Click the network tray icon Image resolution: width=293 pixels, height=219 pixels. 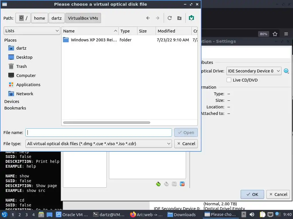[270, 214]
